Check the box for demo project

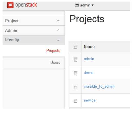(75, 73)
